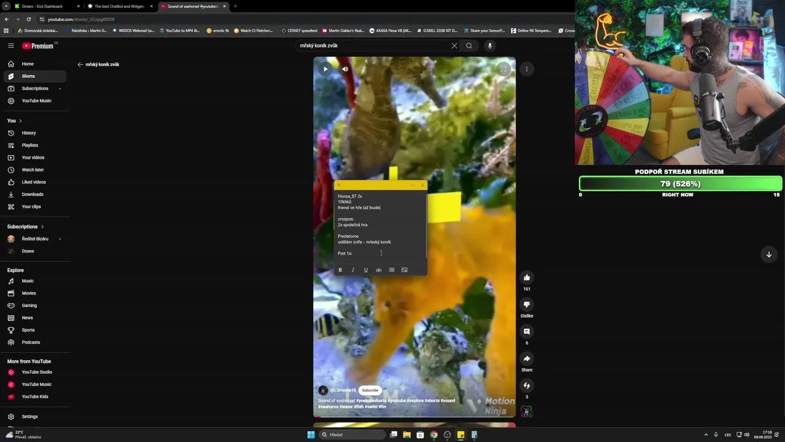Mute the Shorts video sound

point(345,69)
